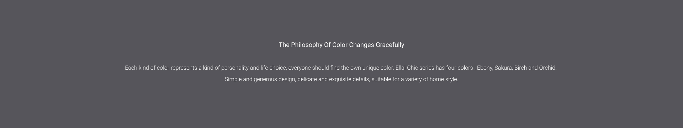The width and height of the screenshot is (683, 128).
Task: Click the phrase "Each kind of color"
Action: click(x=147, y=68)
